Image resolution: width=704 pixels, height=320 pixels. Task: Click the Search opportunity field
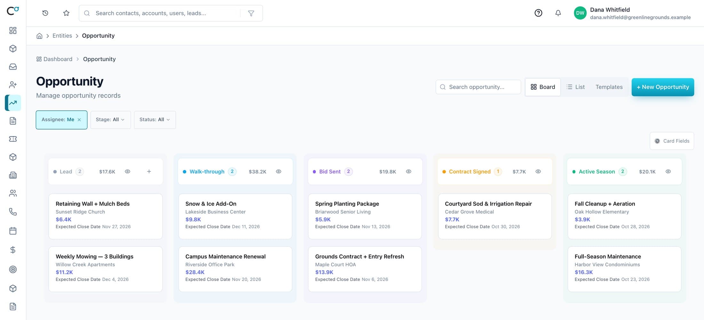tap(478, 87)
